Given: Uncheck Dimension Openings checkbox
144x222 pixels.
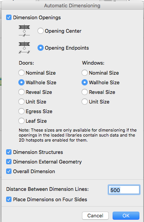Looking at the screenshot, I should (x=9, y=18).
